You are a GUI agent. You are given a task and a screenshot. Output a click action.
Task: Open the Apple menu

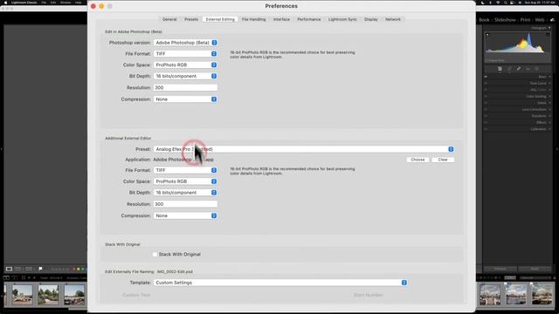tap(5, 3)
